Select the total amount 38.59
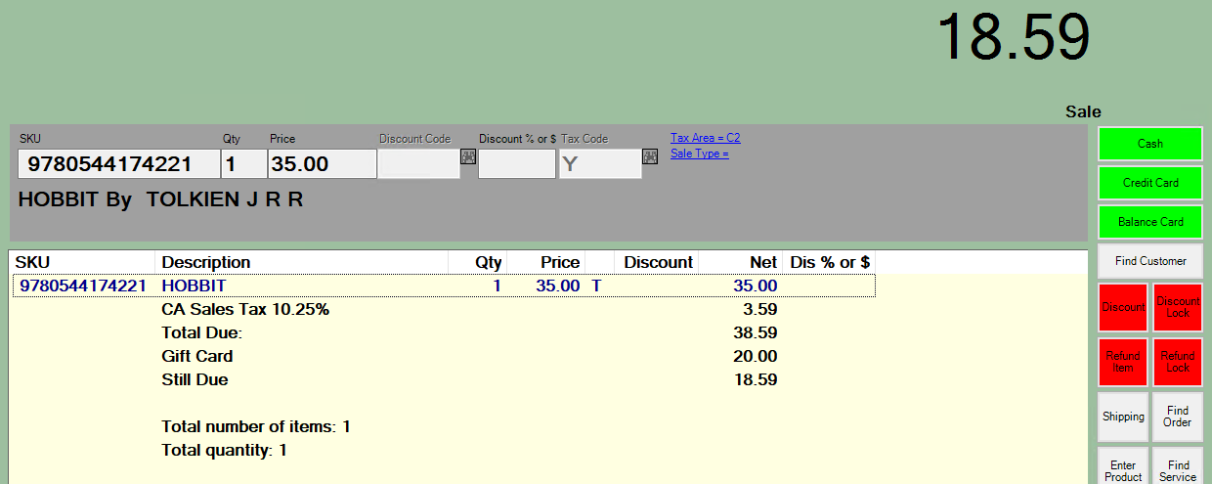Viewport: 1212px width, 484px height. (756, 332)
